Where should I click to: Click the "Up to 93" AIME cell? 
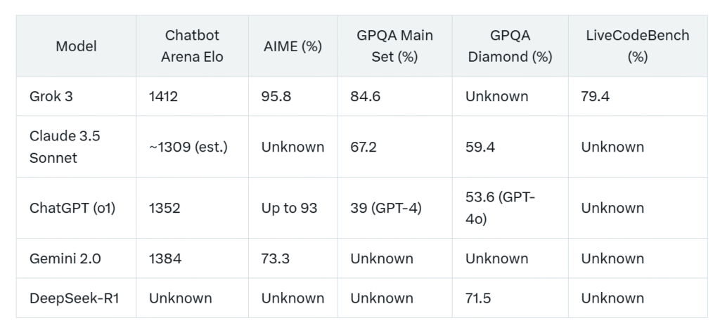coord(289,208)
